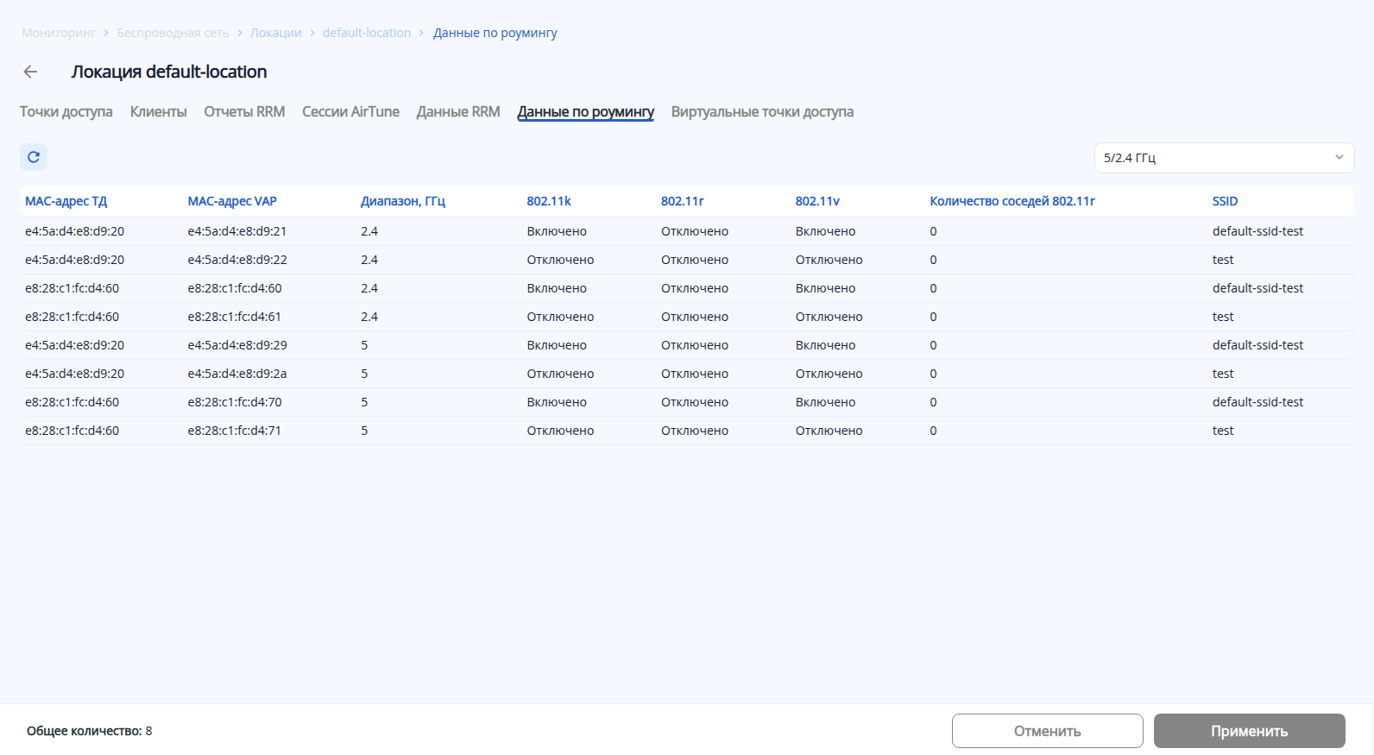The image size is (1374, 755).
Task: Click the Отменить button
Action: point(1048,731)
